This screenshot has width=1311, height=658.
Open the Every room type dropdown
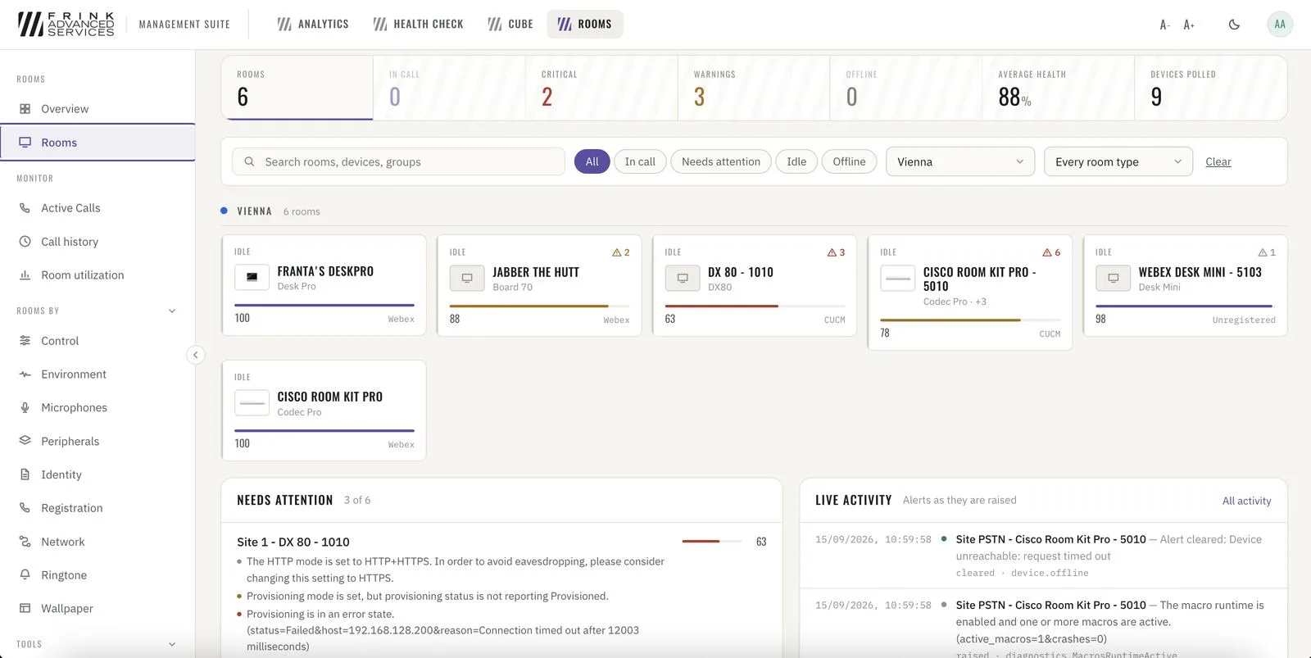pyautogui.click(x=1118, y=161)
